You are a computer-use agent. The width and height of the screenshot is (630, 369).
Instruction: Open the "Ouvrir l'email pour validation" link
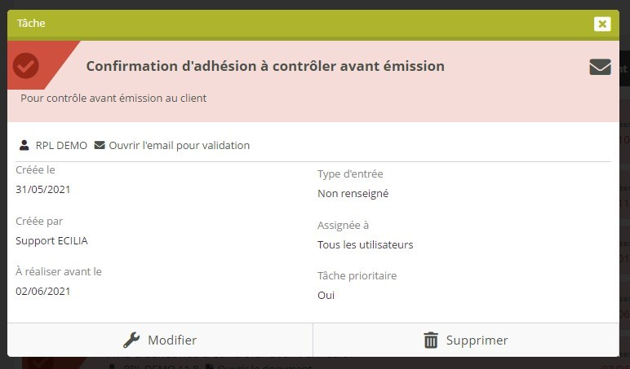179,146
